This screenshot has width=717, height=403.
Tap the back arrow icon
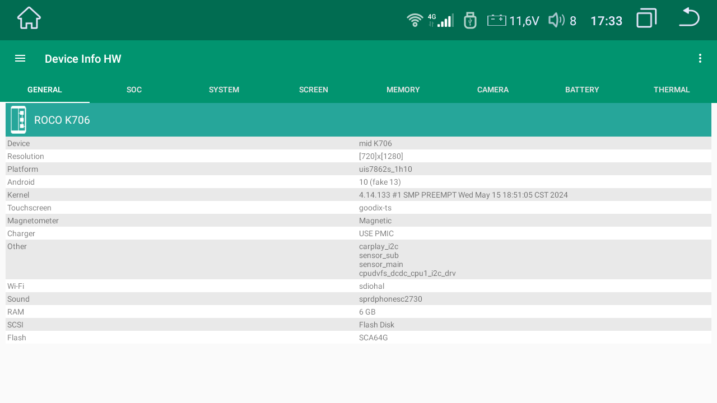click(x=689, y=17)
